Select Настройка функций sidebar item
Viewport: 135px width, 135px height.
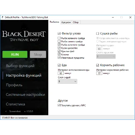coord(24,75)
